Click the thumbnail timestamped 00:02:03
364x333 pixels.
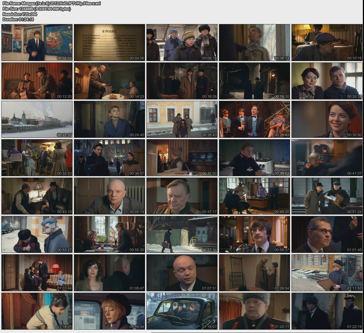[37, 43]
